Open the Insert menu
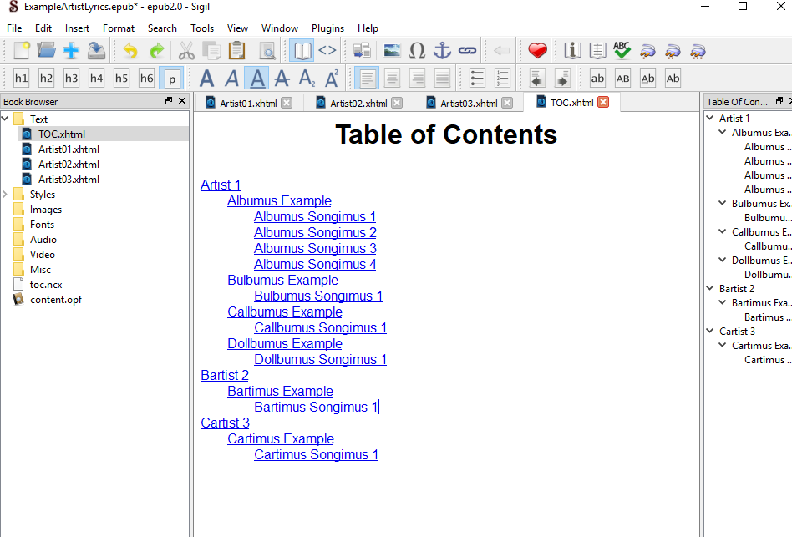The height and width of the screenshot is (537, 792). (x=77, y=28)
